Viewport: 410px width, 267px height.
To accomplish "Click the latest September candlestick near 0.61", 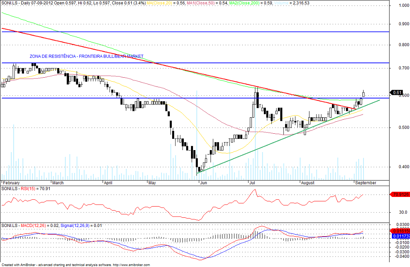I will pyautogui.click(x=363, y=94).
